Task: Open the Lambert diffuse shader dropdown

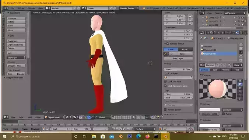Action: (x=232, y=110)
